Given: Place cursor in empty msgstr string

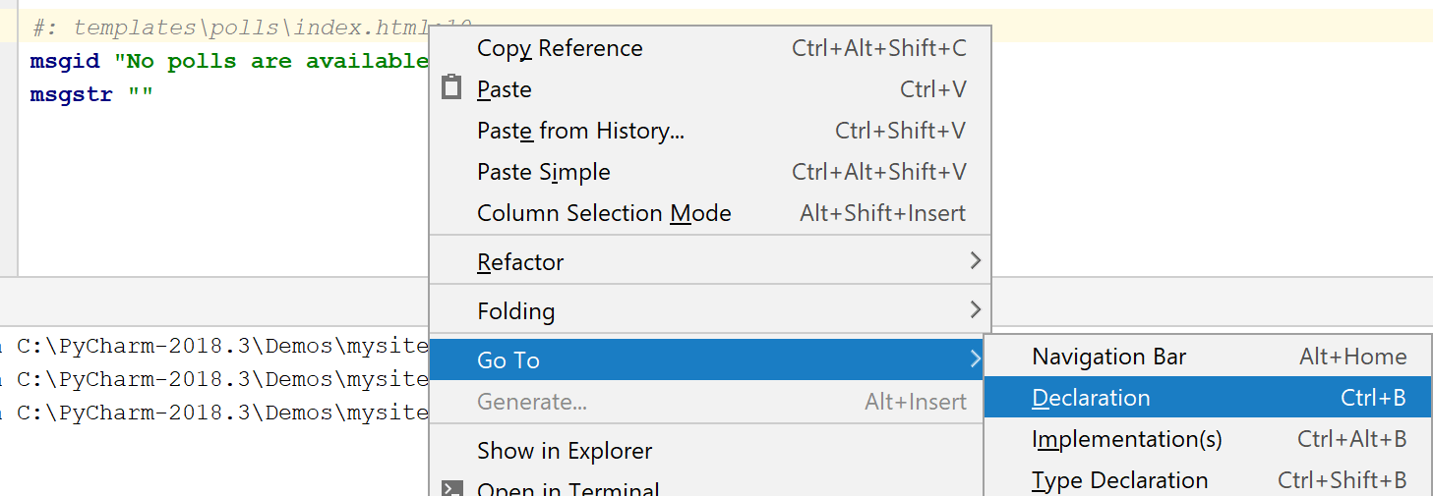Looking at the screenshot, I should pyautogui.click(x=141, y=95).
